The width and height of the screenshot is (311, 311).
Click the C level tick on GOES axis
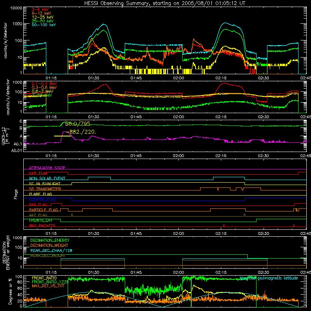[x=21, y=121]
